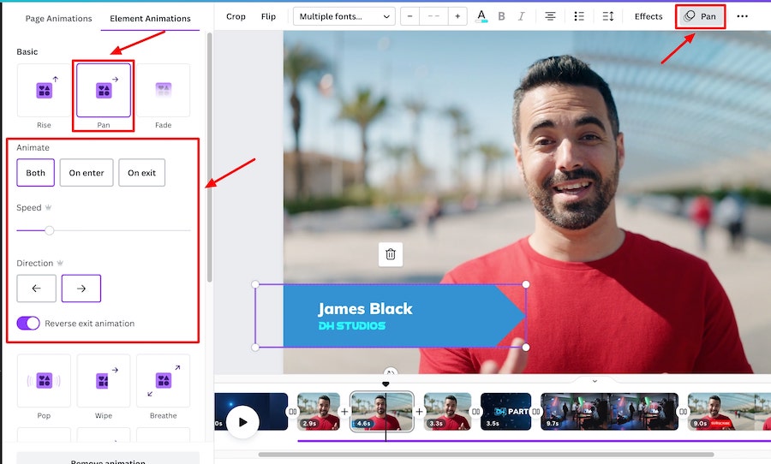Select the Rise animation icon
Viewport: 771px width, 464px height.
point(44,90)
